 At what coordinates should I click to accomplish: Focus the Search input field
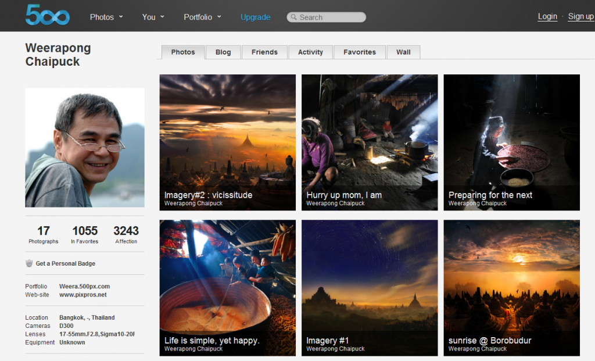(331, 17)
